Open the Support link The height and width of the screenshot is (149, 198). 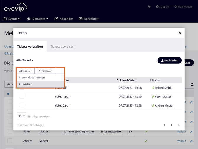click(x=163, y=7)
